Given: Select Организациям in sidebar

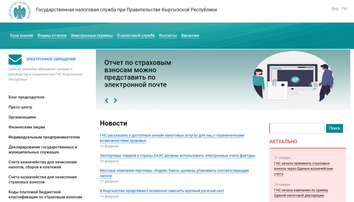Looking at the screenshot, I should tap(22, 117).
